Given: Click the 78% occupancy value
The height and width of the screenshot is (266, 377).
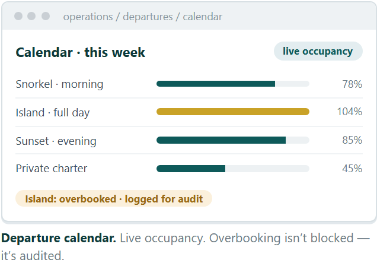Looking at the screenshot, I should pyautogui.click(x=352, y=84).
